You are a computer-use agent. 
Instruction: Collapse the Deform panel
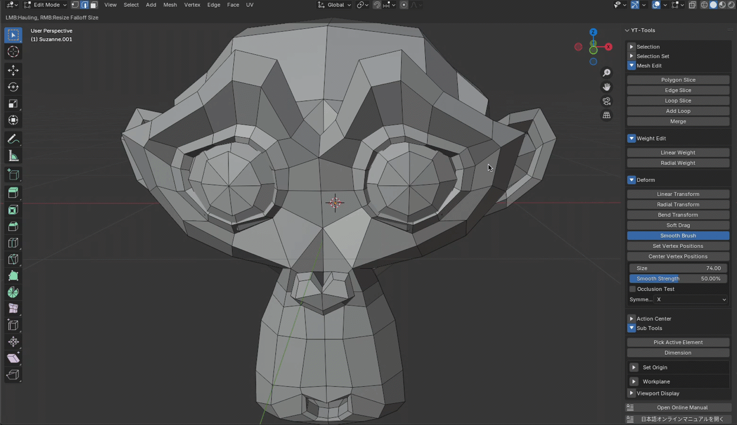631,180
